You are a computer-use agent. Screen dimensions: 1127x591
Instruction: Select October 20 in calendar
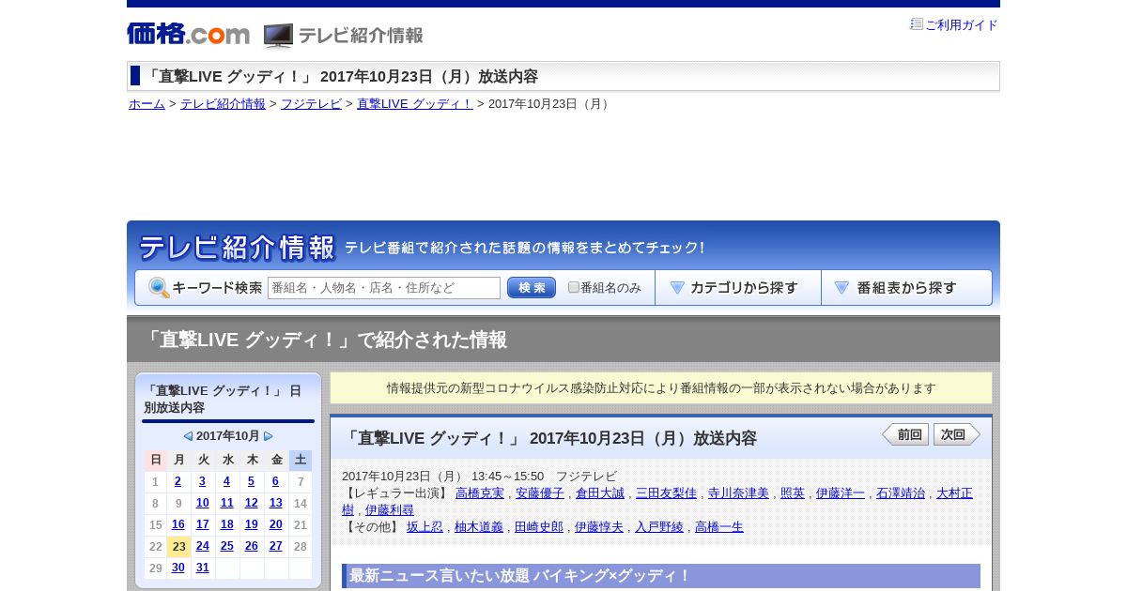tap(275, 524)
